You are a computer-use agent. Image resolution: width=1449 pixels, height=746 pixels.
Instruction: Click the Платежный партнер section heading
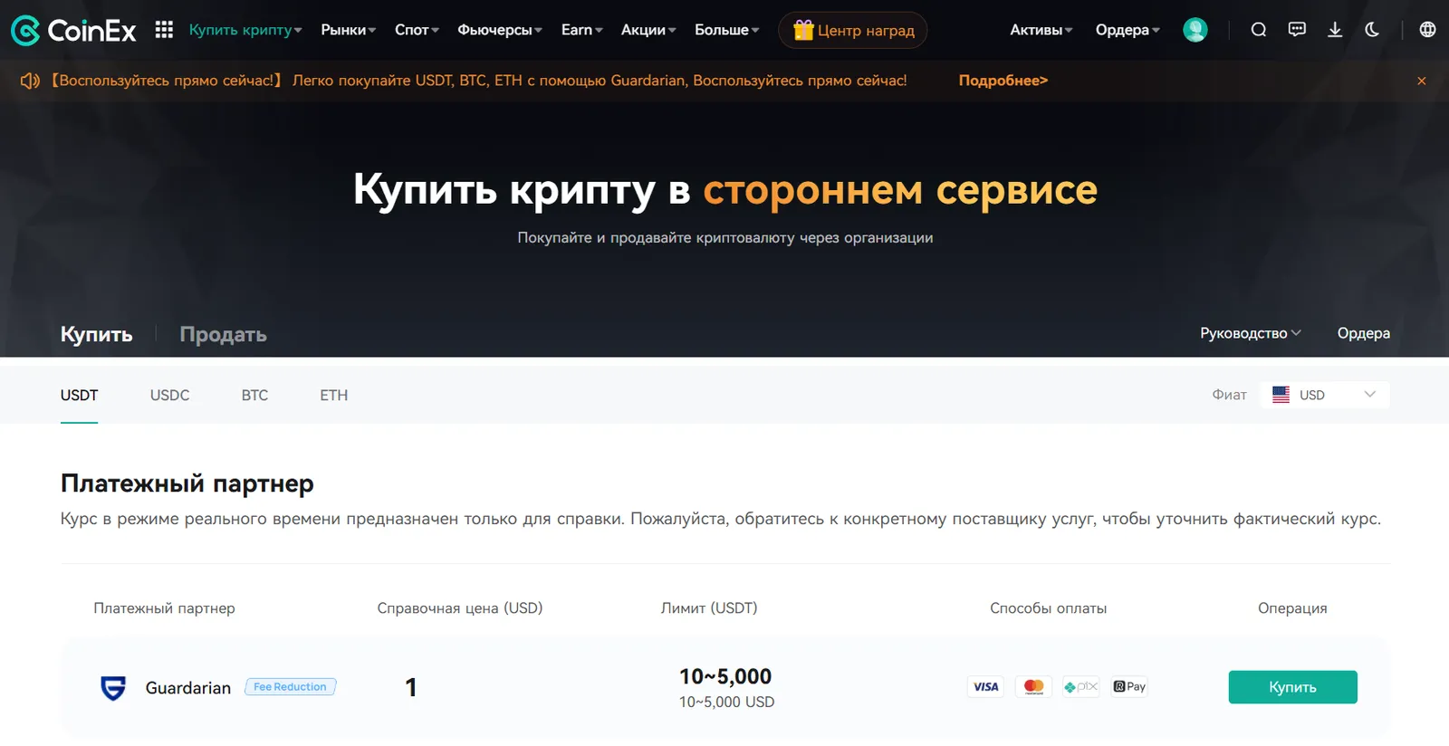(187, 483)
